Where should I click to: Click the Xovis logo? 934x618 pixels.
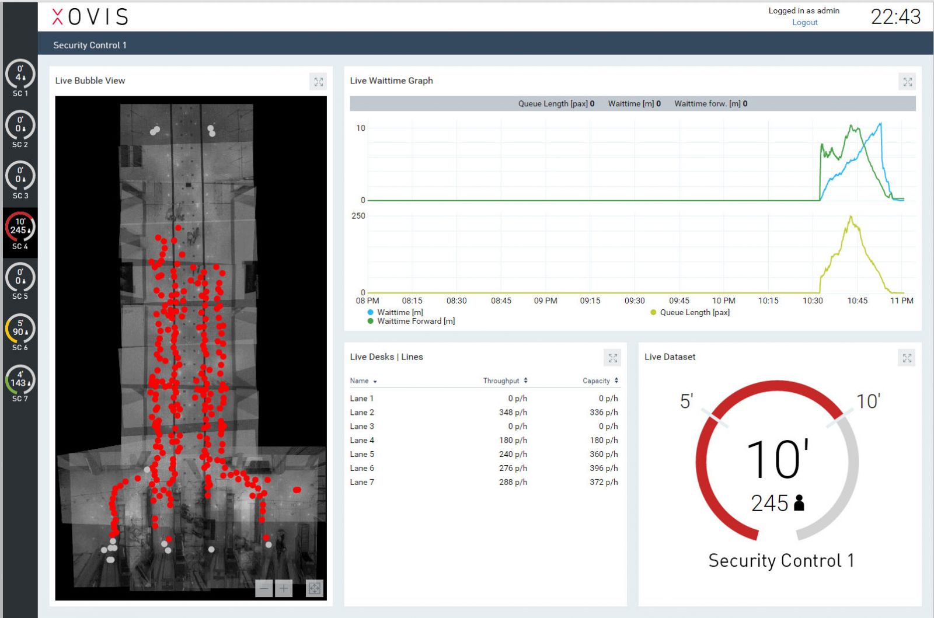(90, 16)
